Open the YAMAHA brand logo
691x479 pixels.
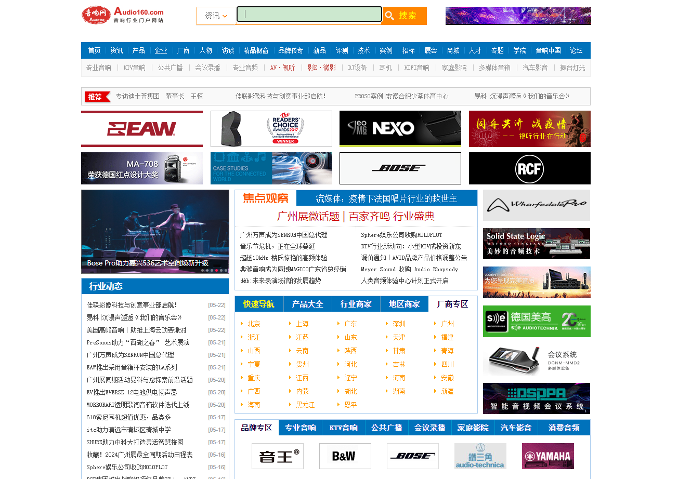(548, 456)
